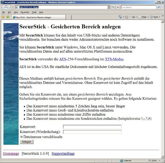165x163 pixels.
Task: Maximize the Internet Explorer window
Action: [159, 2]
